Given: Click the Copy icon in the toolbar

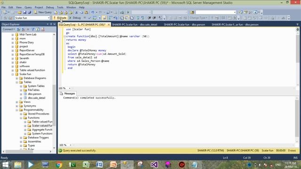Looking at the screenshot, I should tap(81, 12).
